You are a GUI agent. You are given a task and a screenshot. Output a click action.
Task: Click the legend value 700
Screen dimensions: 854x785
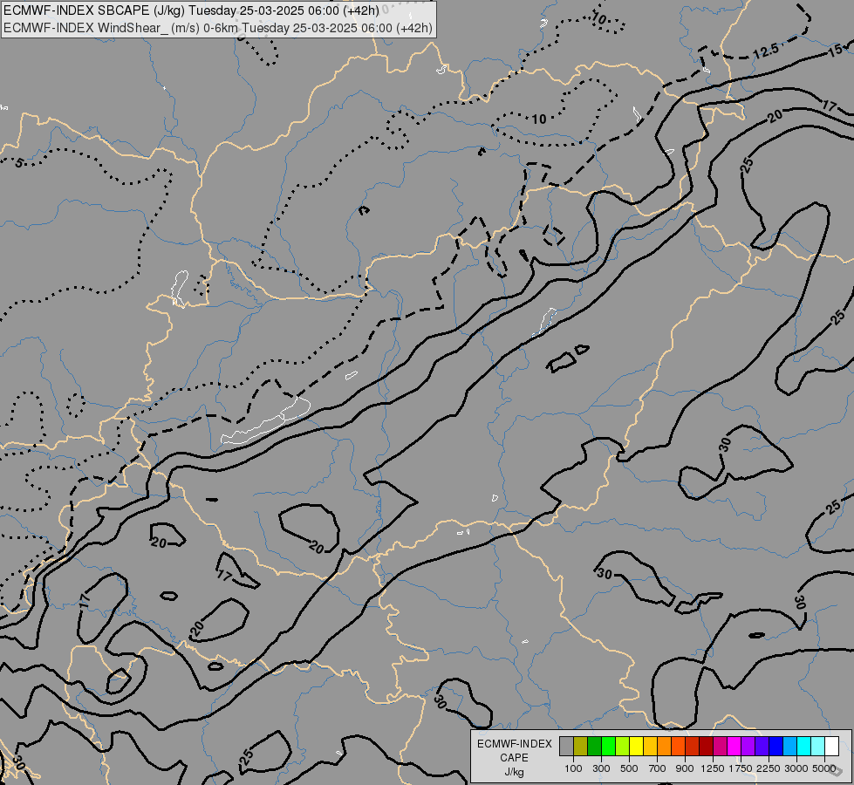click(x=658, y=768)
